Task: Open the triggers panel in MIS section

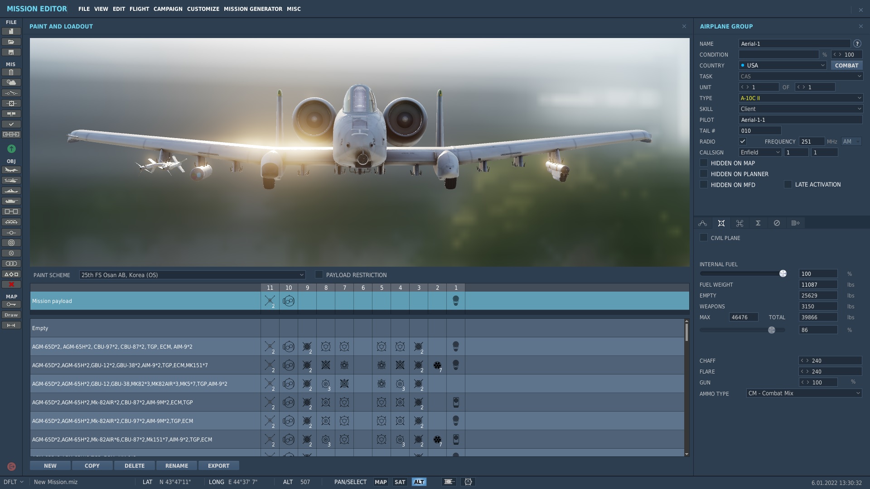Action: point(11,92)
